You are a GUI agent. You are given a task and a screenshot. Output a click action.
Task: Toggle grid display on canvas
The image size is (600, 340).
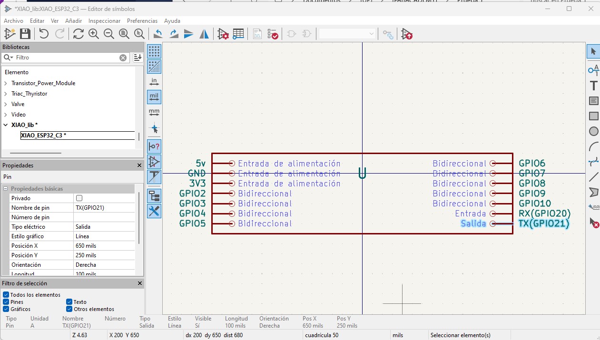(x=154, y=51)
